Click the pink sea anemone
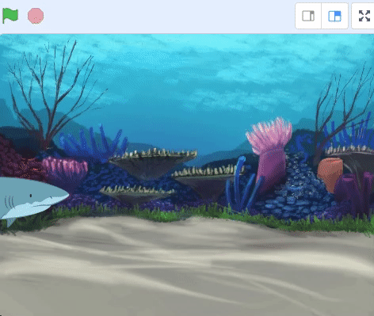This screenshot has height=316, width=374. (269, 153)
